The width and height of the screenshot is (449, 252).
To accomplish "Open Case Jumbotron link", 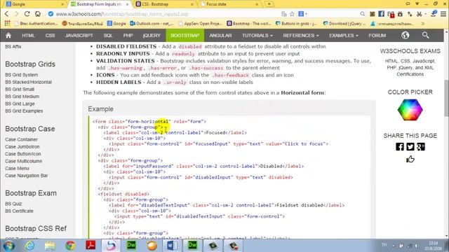I will [22, 146].
